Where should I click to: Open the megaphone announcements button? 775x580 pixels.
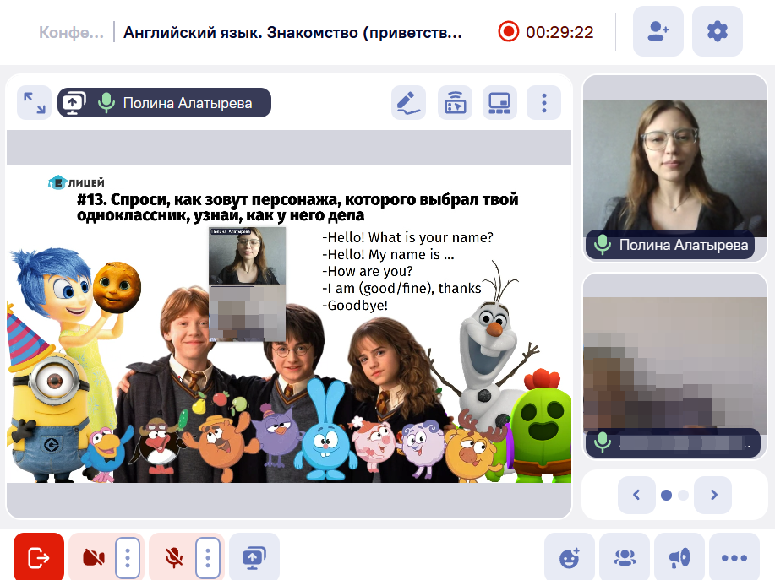tap(679, 558)
